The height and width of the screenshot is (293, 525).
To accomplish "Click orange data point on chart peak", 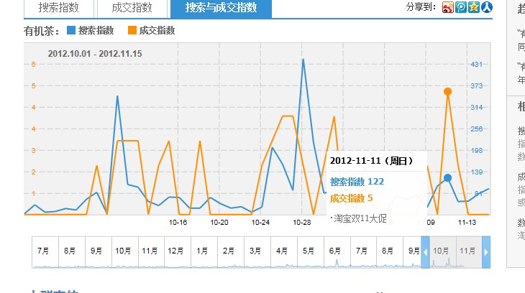I will point(447,91).
